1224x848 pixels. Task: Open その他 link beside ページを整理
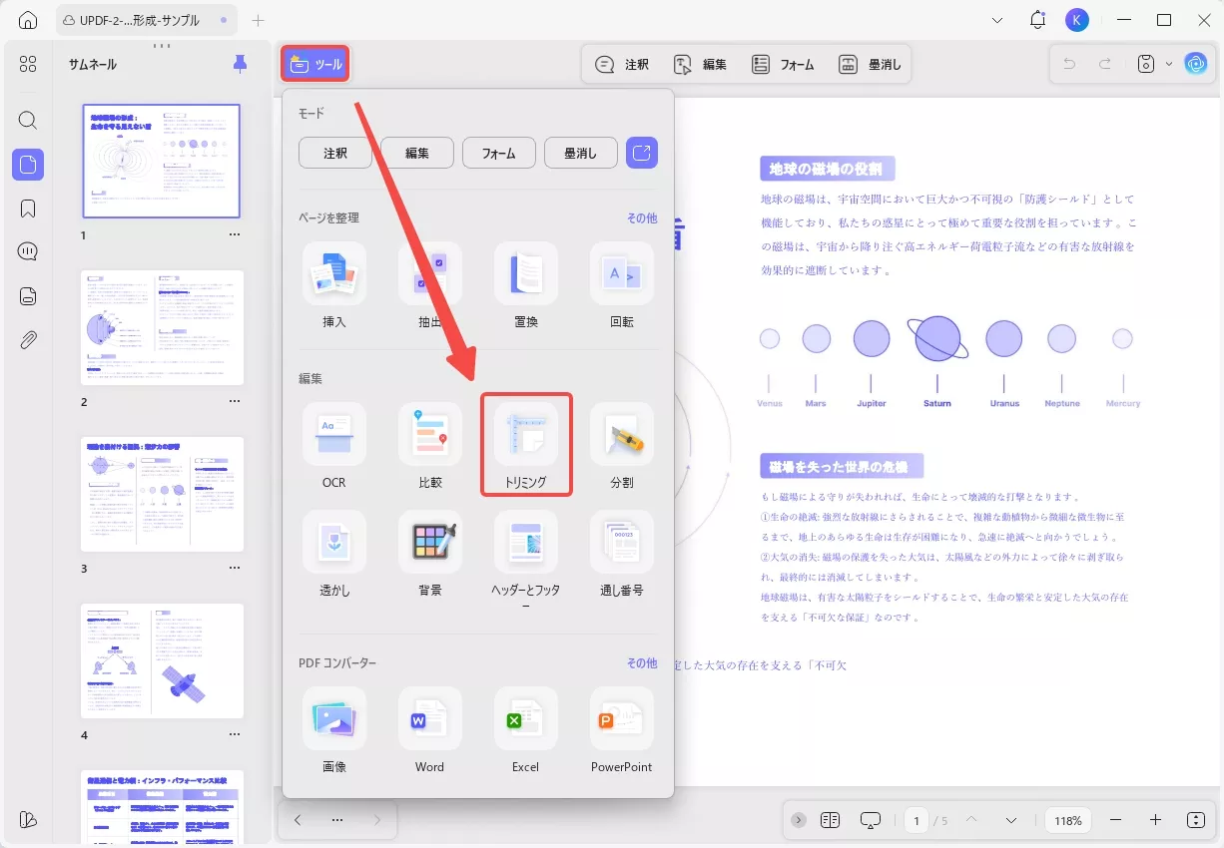[642, 217]
